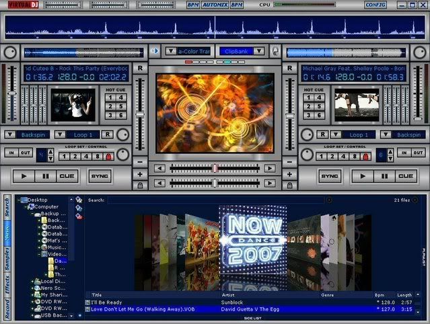Toggle right deck R button beside Loop 1

[x=323, y=134]
